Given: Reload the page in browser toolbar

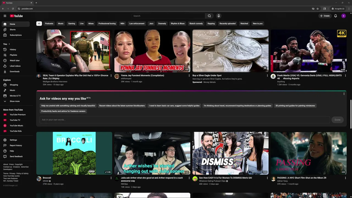Looking at the screenshot, I should point(13,9).
